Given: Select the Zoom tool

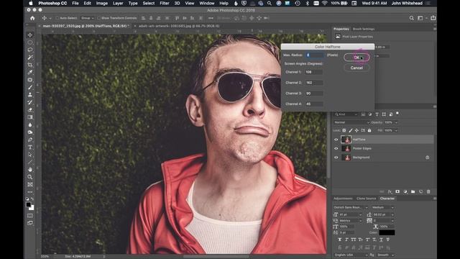Looking at the screenshot, I should click(30, 177).
